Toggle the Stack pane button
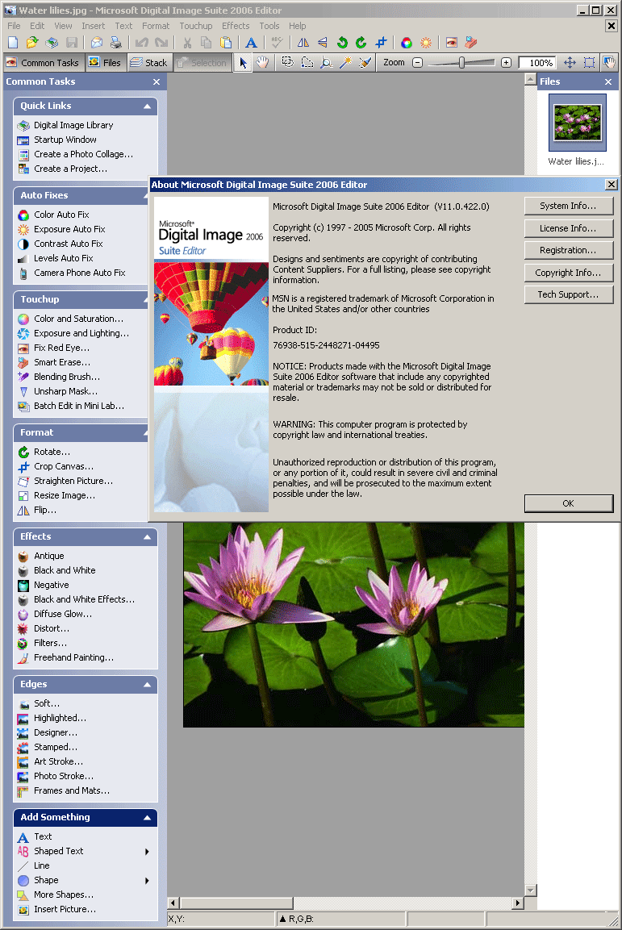Image resolution: width=622 pixels, height=930 pixels. 148,63
